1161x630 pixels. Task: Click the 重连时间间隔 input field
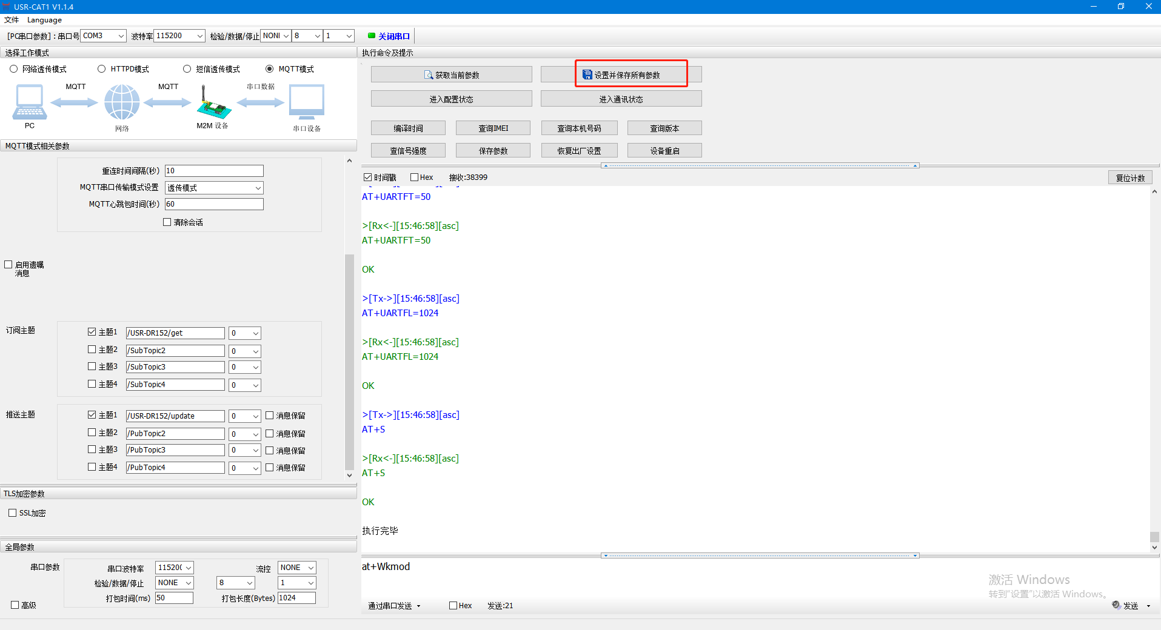coord(214,171)
